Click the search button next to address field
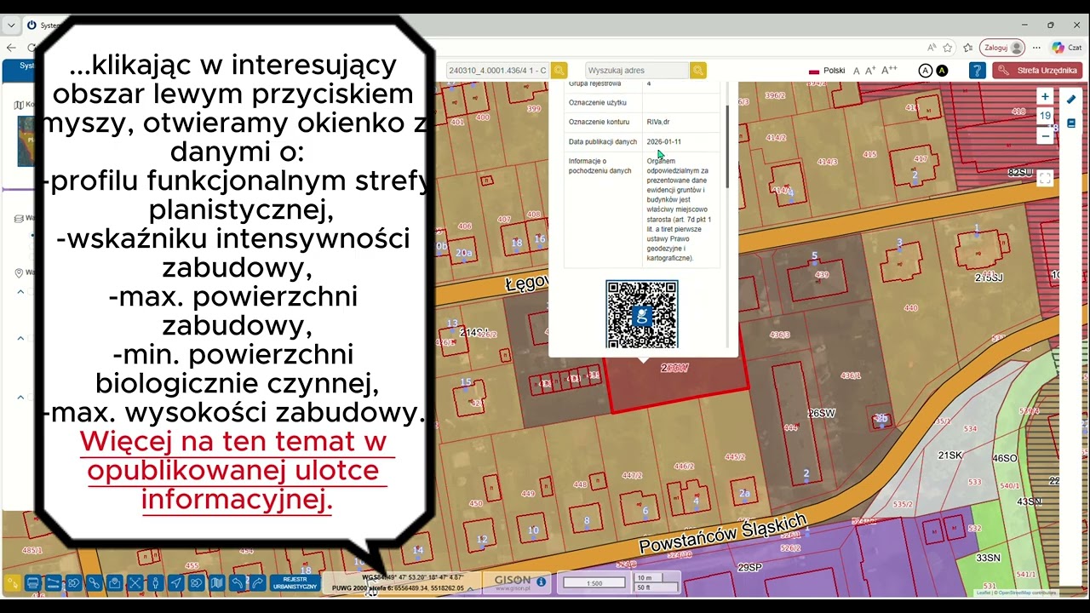1090x613 pixels. point(697,71)
